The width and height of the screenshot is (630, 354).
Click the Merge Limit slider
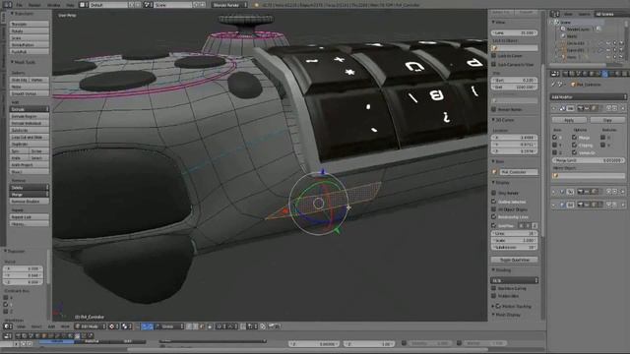point(589,160)
